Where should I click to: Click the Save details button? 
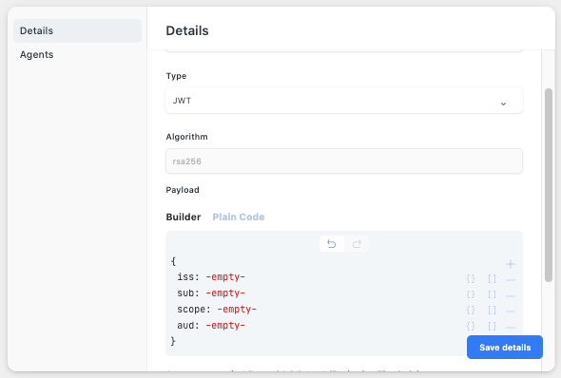point(505,348)
